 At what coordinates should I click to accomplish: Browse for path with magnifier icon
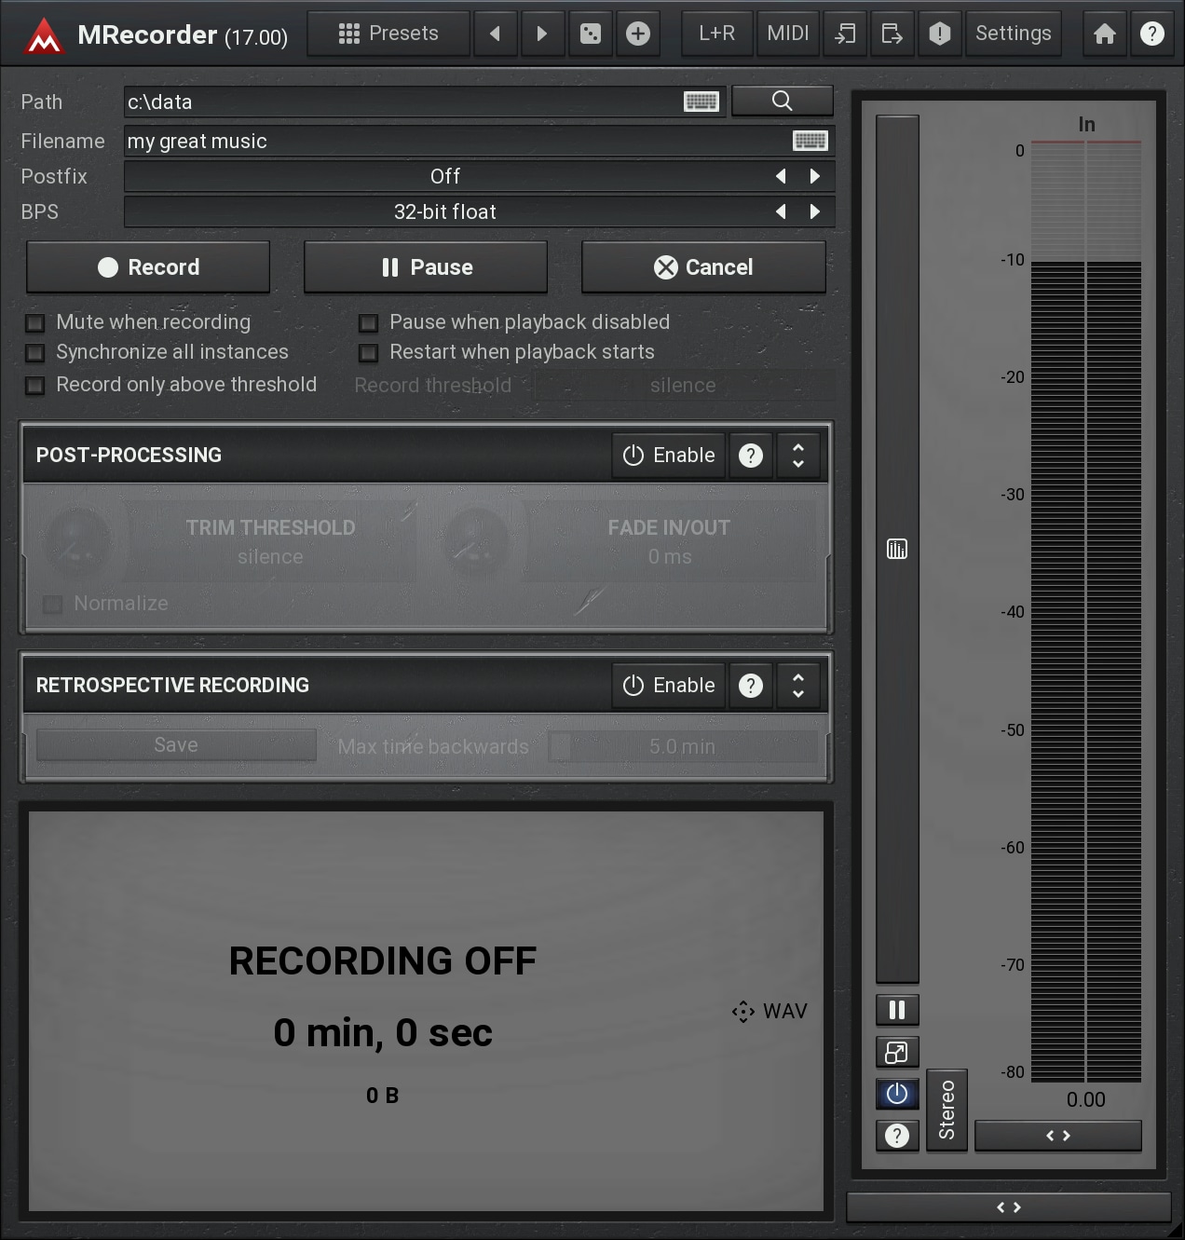tap(782, 101)
